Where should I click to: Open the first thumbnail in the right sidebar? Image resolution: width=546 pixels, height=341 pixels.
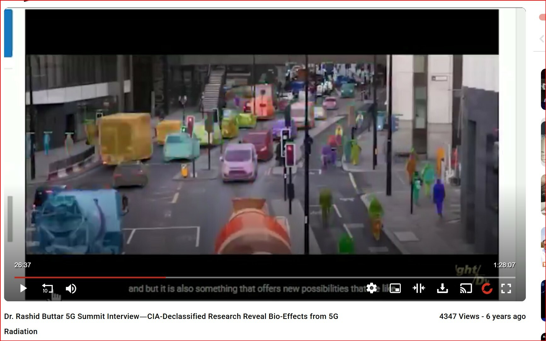pos(543,89)
